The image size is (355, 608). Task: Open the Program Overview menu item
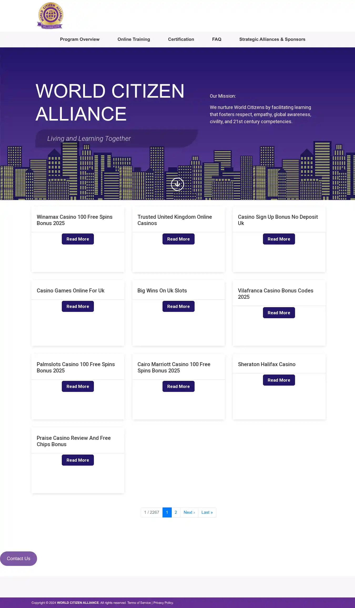click(x=80, y=39)
